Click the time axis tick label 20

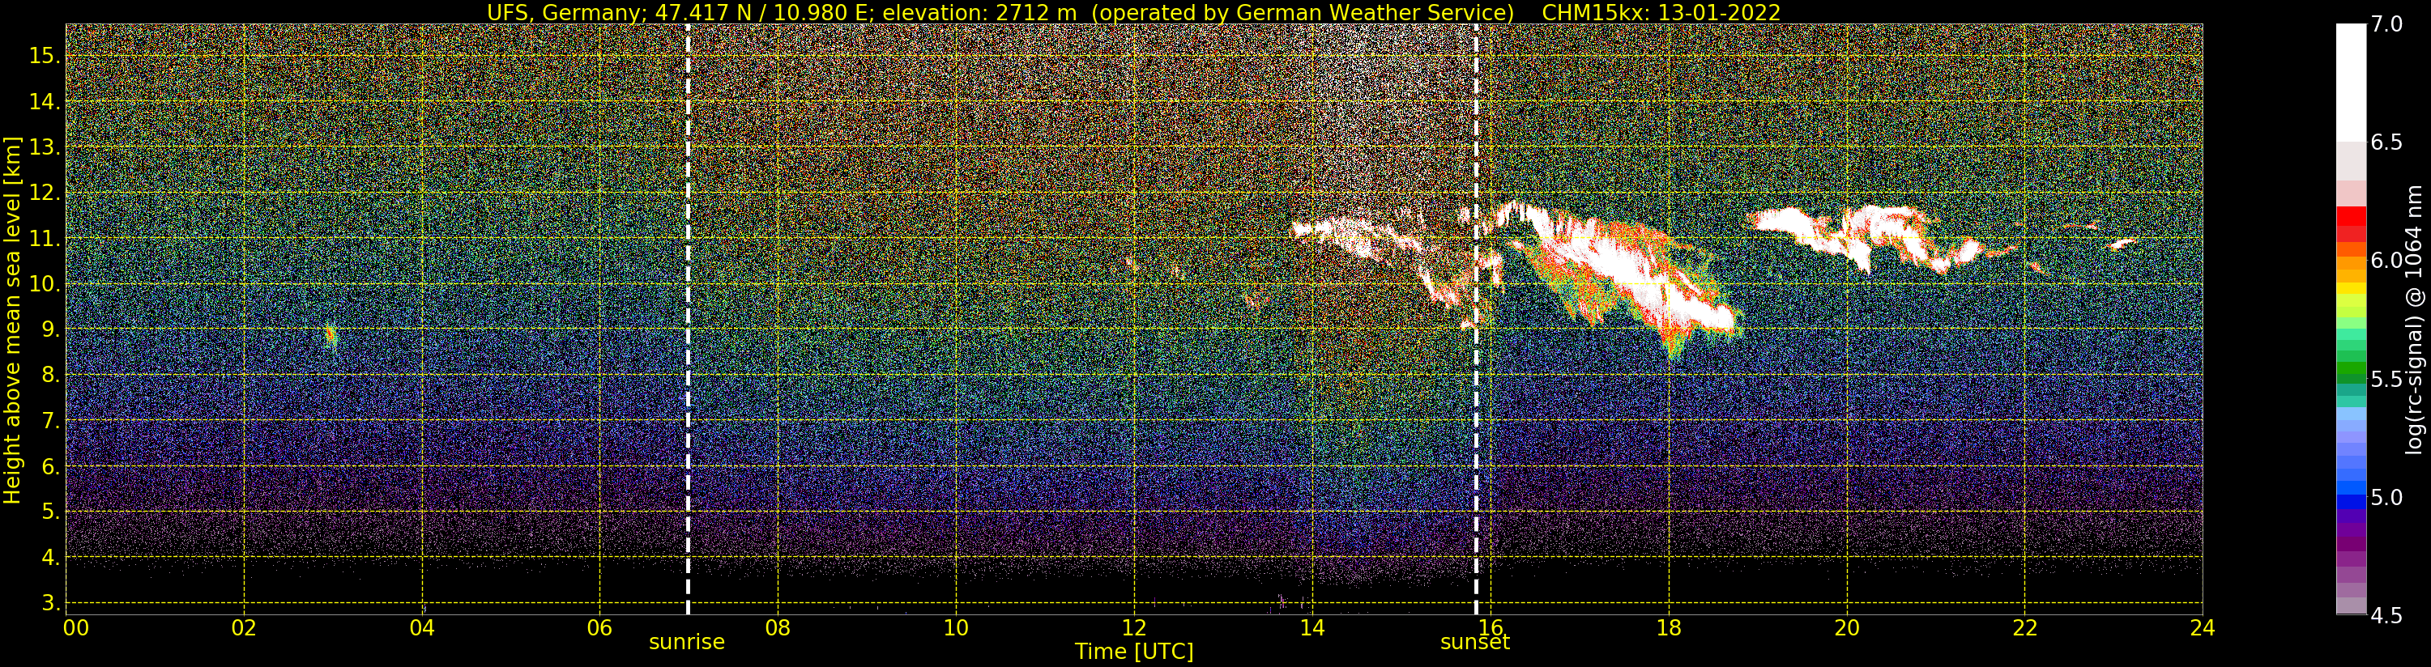(1847, 628)
